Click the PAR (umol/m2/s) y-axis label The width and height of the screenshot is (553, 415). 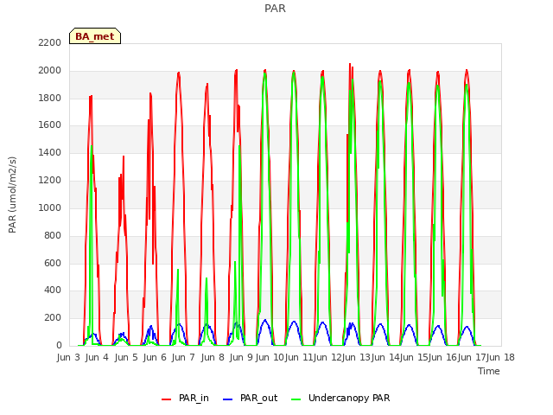tap(12, 195)
